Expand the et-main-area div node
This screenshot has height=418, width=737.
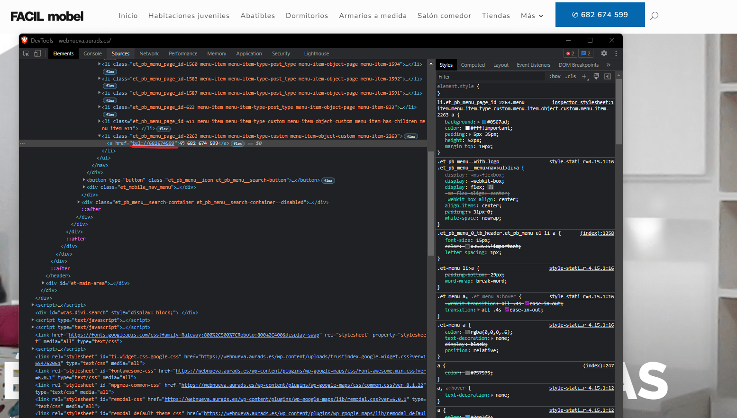43,283
